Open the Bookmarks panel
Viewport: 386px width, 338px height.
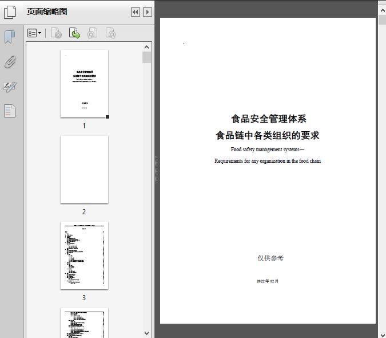(10, 37)
